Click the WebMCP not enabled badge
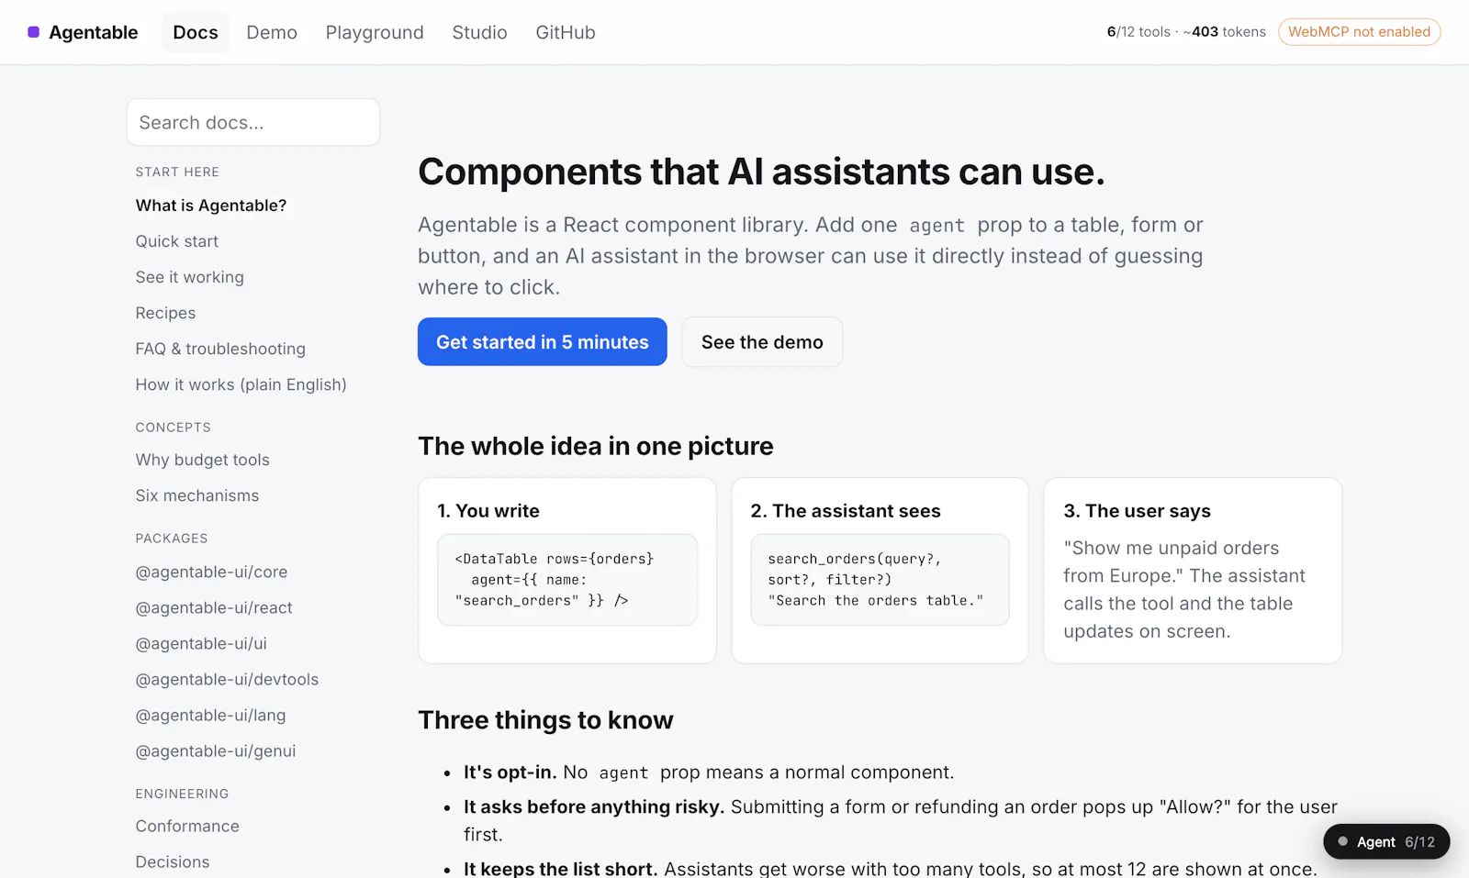Viewport: 1469px width, 878px height. [x=1359, y=32]
